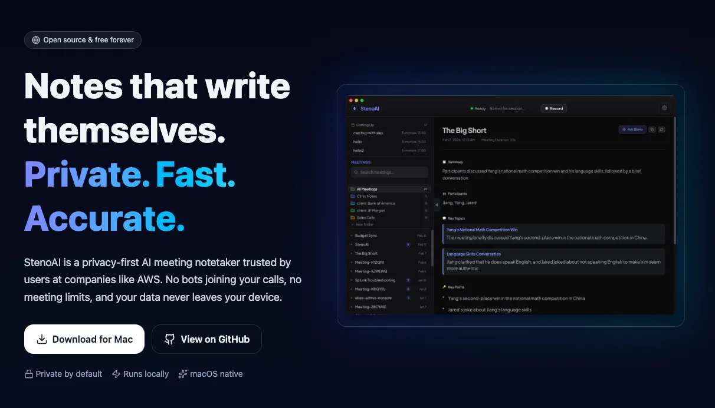Viewport: 715px width, 408px height.
Task: Click the refresh icon in Coming Up header
Action: [425, 125]
